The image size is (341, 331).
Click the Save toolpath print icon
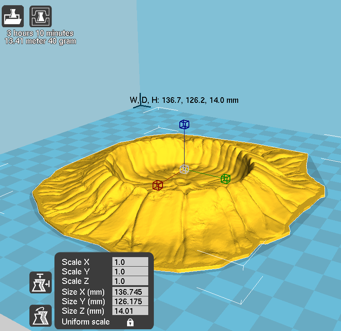pyautogui.click(x=41, y=16)
